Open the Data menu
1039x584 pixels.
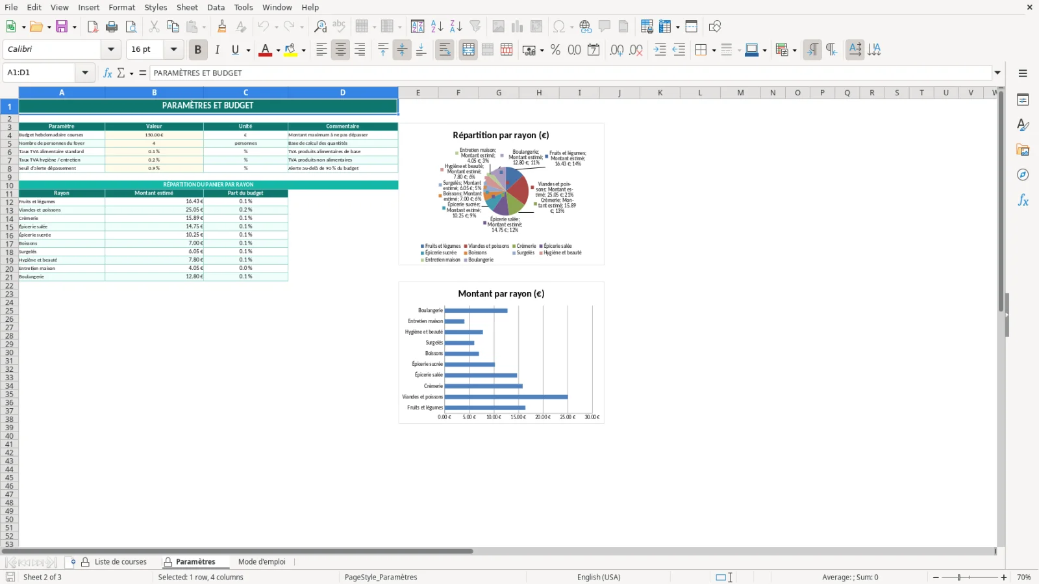point(216,7)
